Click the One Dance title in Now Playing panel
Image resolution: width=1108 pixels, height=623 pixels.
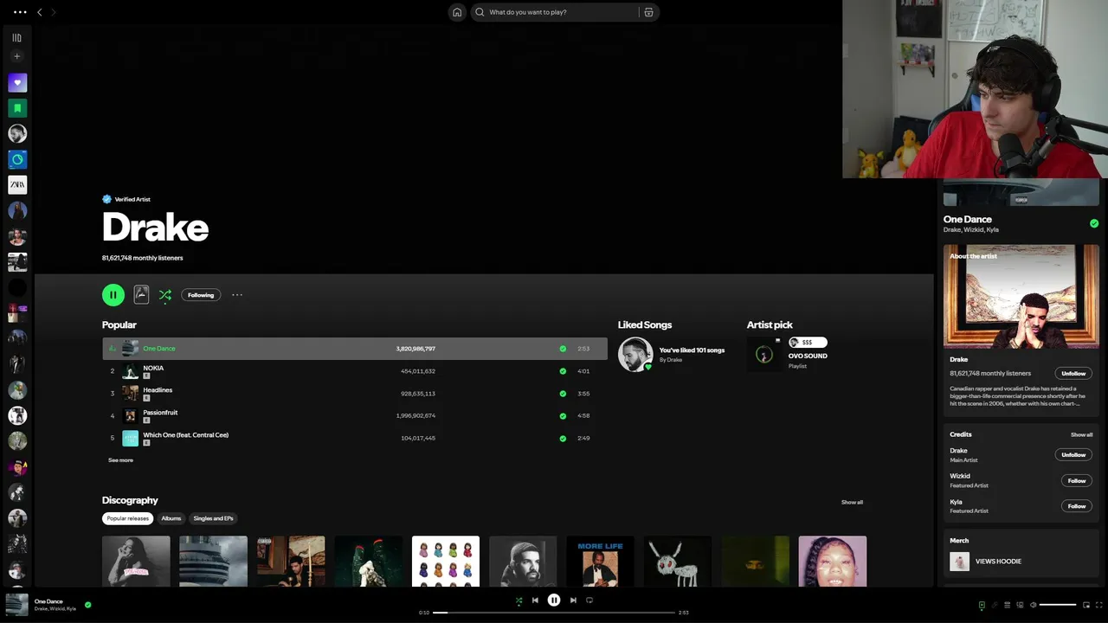pyautogui.click(x=967, y=220)
